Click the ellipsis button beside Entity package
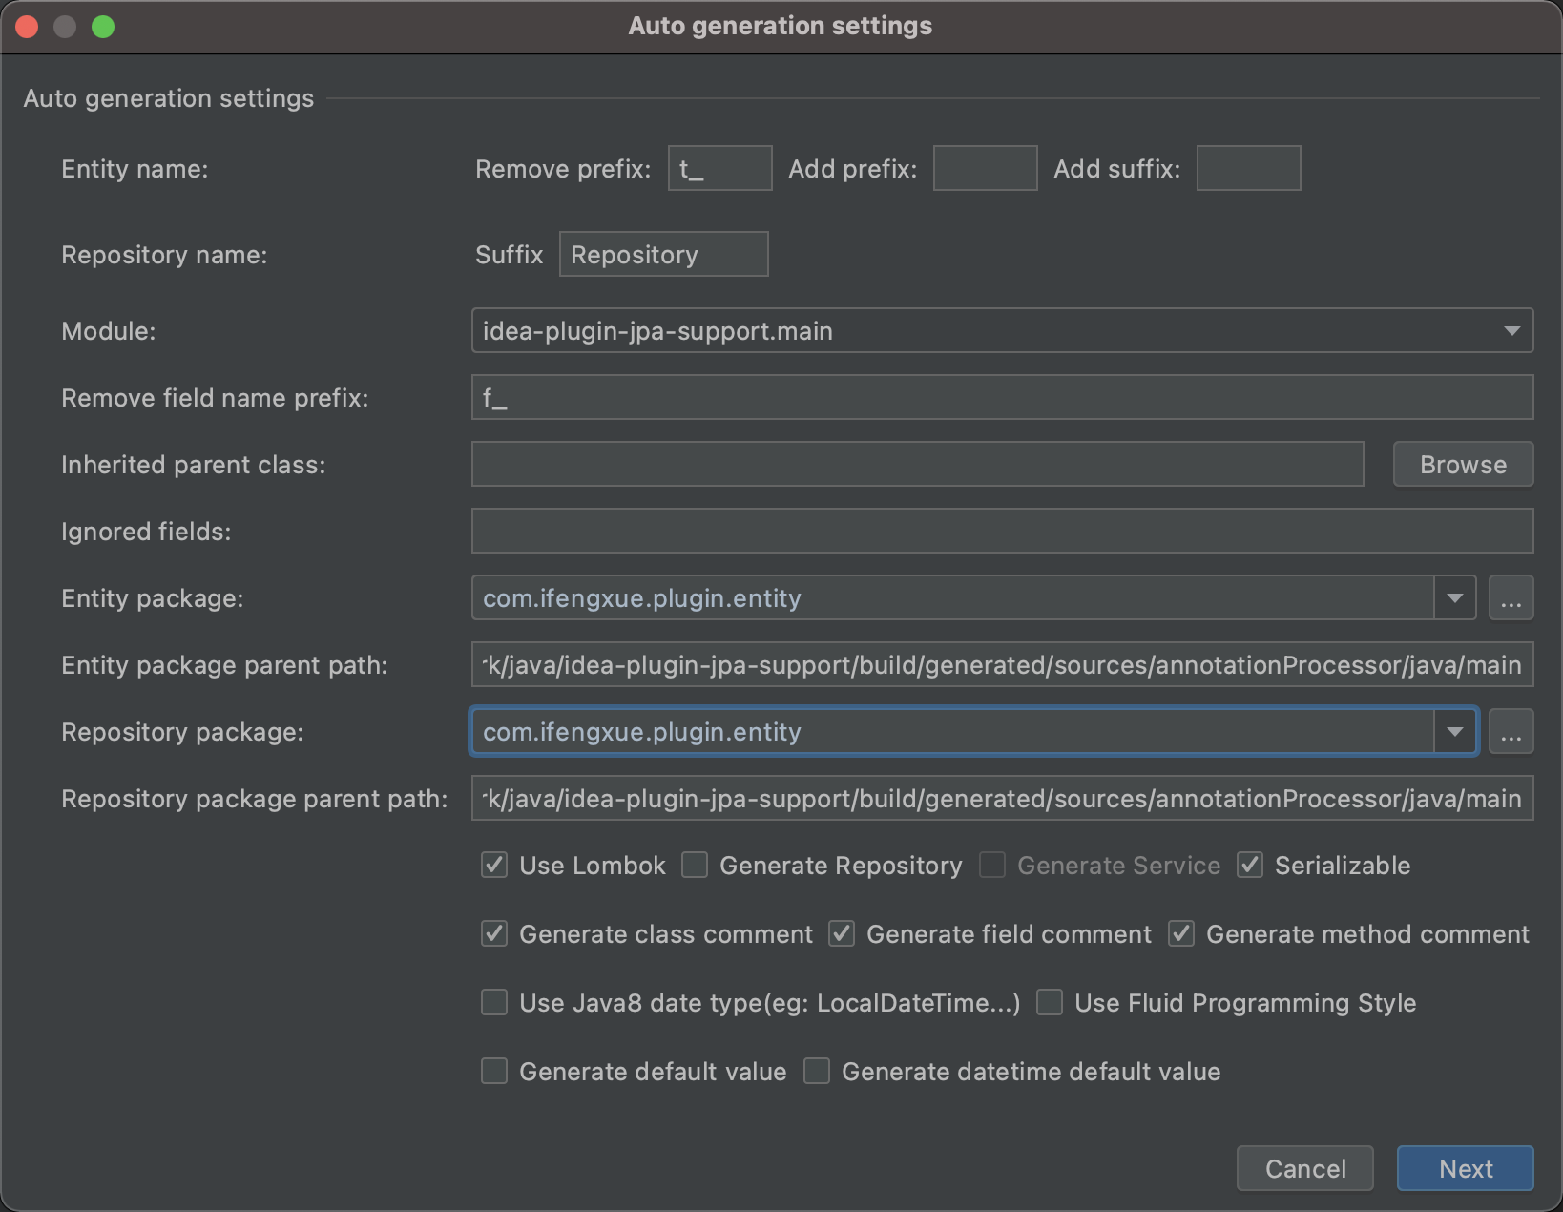This screenshot has height=1212, width=1563. [1511, 598]
